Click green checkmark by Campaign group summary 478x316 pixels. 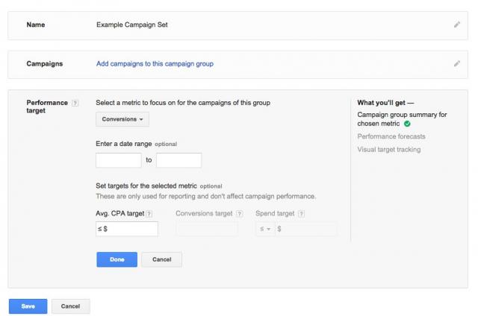click(x=407, y=124)
